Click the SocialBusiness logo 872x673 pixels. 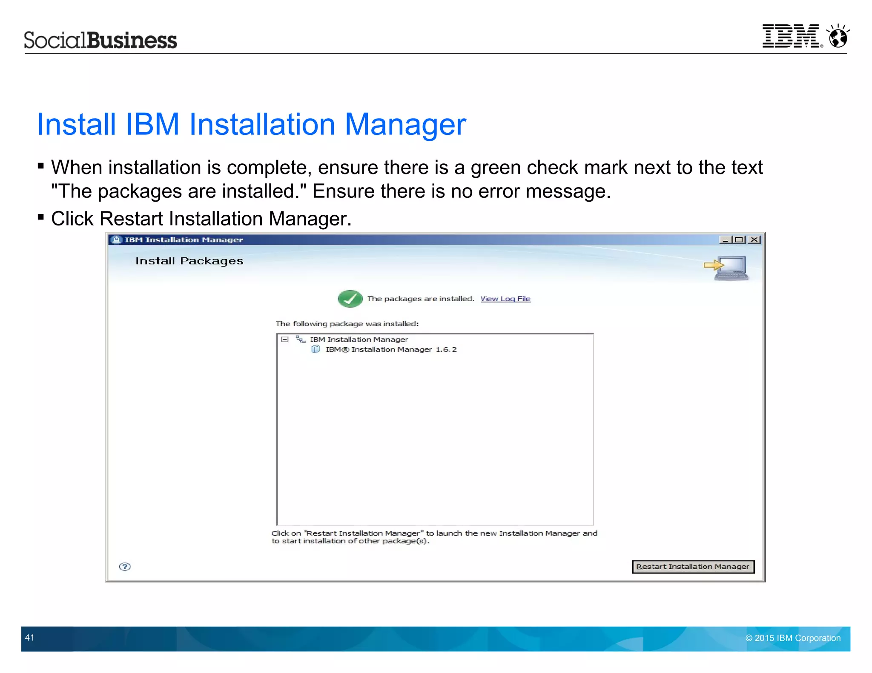pyautogui.click(x=100, y=40)
